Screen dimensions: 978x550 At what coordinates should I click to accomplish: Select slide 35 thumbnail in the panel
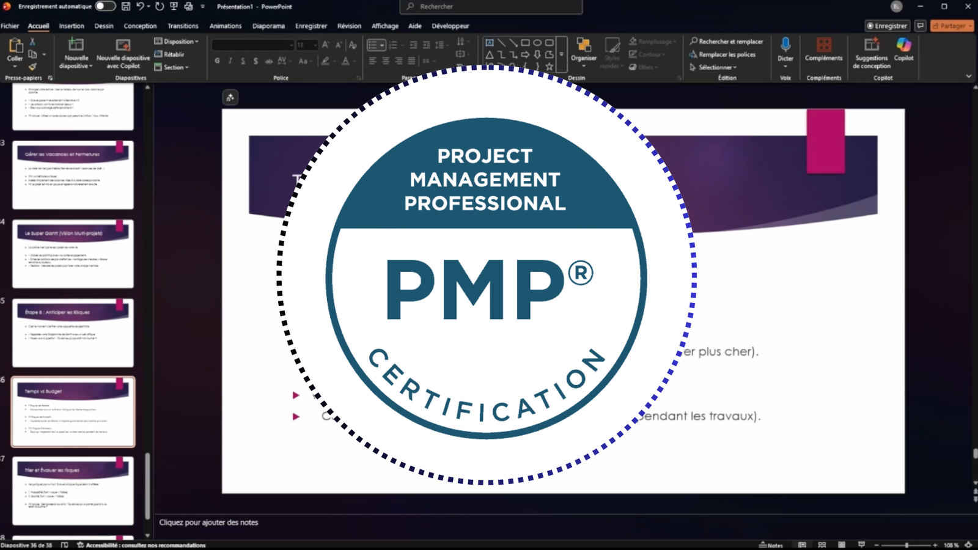coord(73,333)
